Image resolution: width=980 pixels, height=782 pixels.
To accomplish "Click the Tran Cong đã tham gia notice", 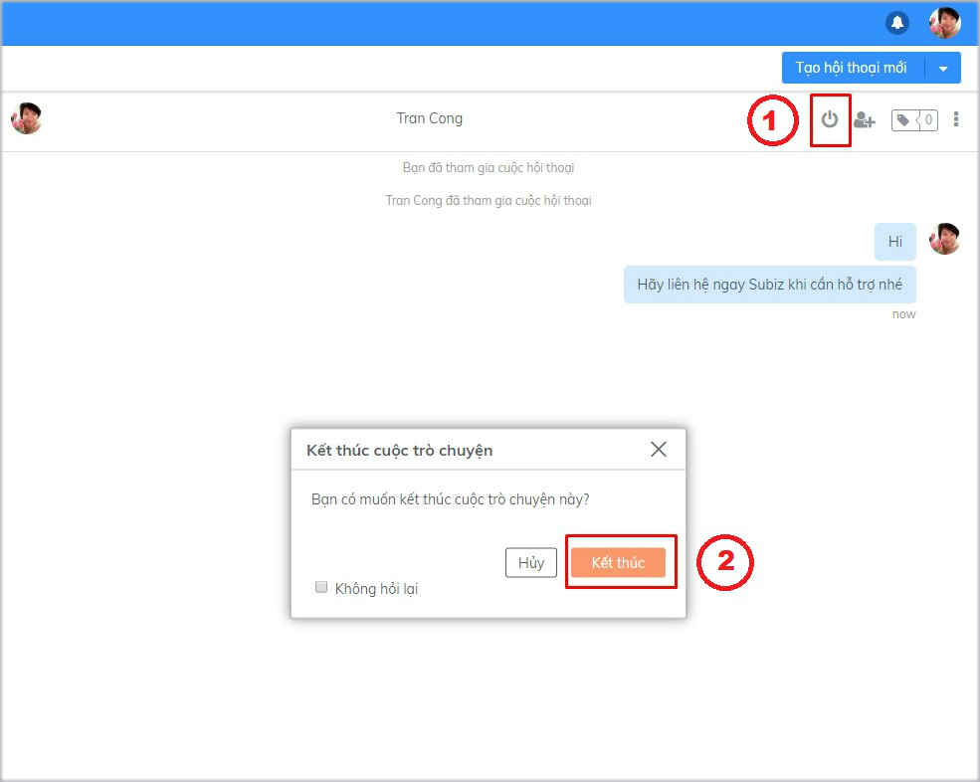I will point(489,201).
